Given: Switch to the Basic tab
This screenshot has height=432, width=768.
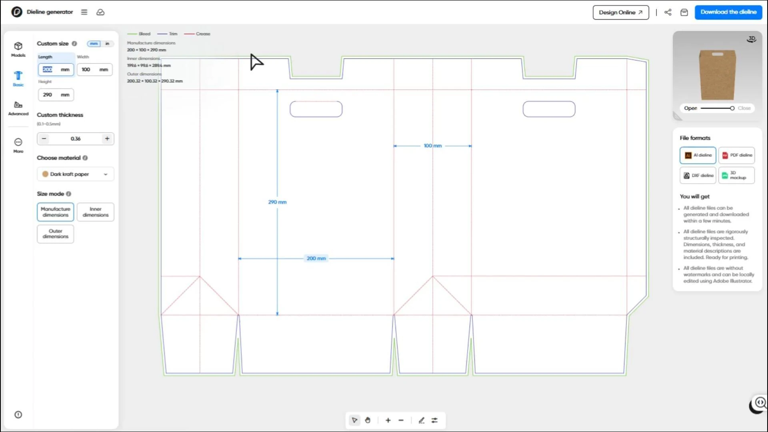Looking at the screenshot, I should (18, 78).
